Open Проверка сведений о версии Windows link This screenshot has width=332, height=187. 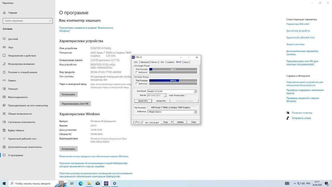pyautogui.click(x=302, y=100)
